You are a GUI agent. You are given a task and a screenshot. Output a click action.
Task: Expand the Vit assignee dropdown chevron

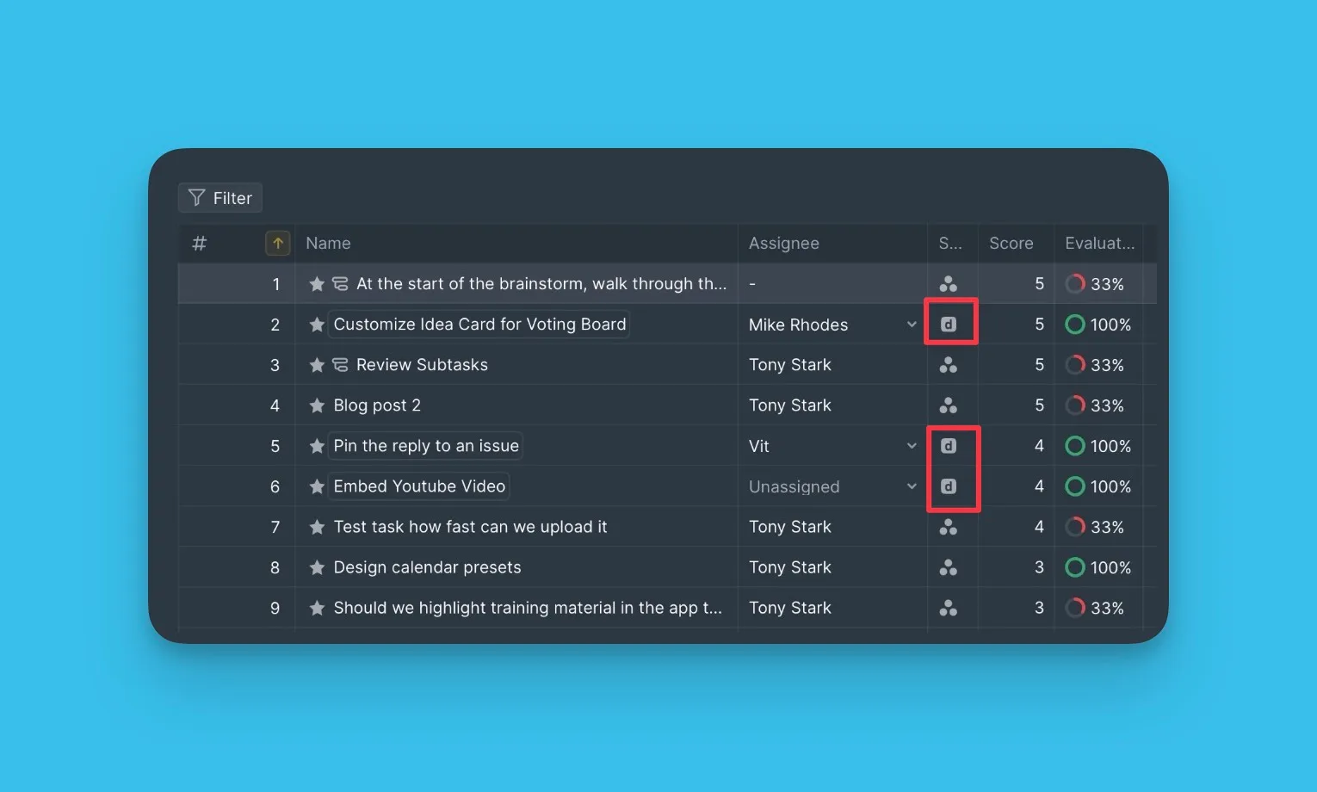click(x=911, y=446)
